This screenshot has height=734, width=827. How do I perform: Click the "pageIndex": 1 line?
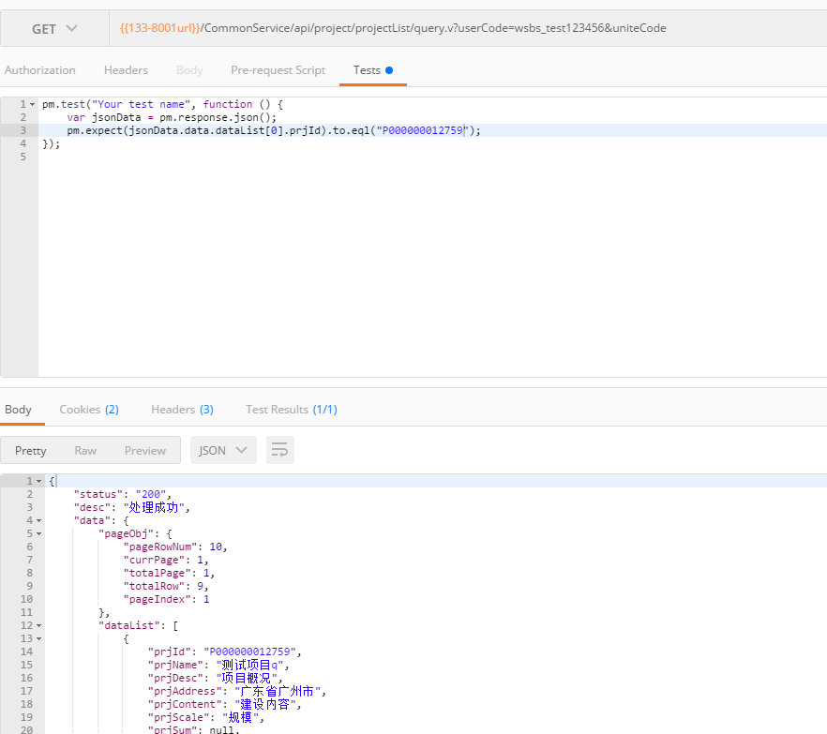click(166, 599)
